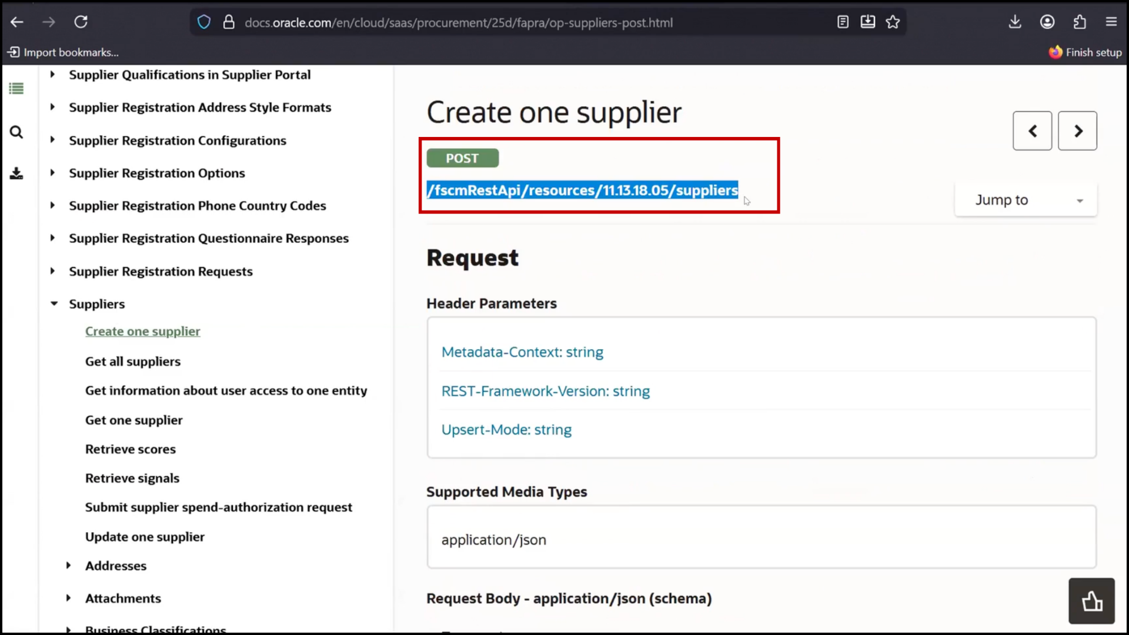Click the Suppliers tree label
The height and width of the screenshot is (635, 1129).
(x=97, y=304)
